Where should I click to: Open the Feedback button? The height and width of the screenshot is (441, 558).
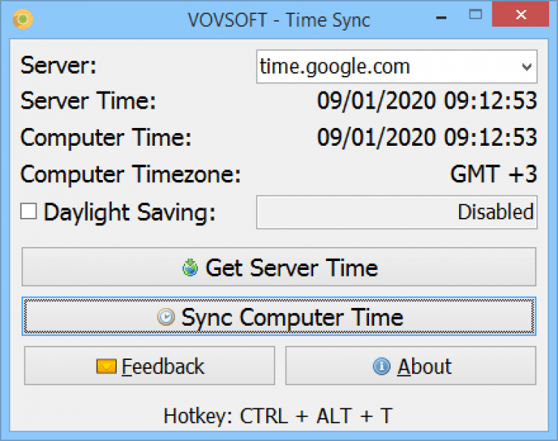[x=150, y=366]
